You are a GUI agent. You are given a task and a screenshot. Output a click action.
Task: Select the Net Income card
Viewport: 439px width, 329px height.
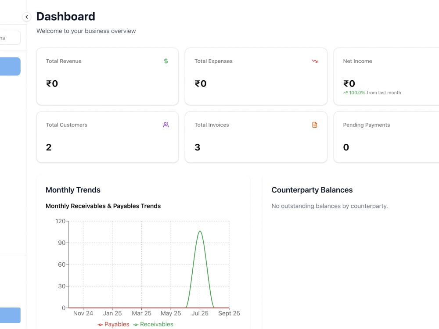click(386, 76)
